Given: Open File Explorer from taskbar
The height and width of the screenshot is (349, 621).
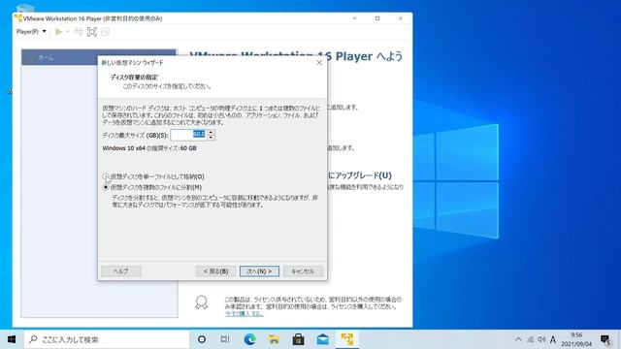Looking at the screenshot, I should pos(274,339).
